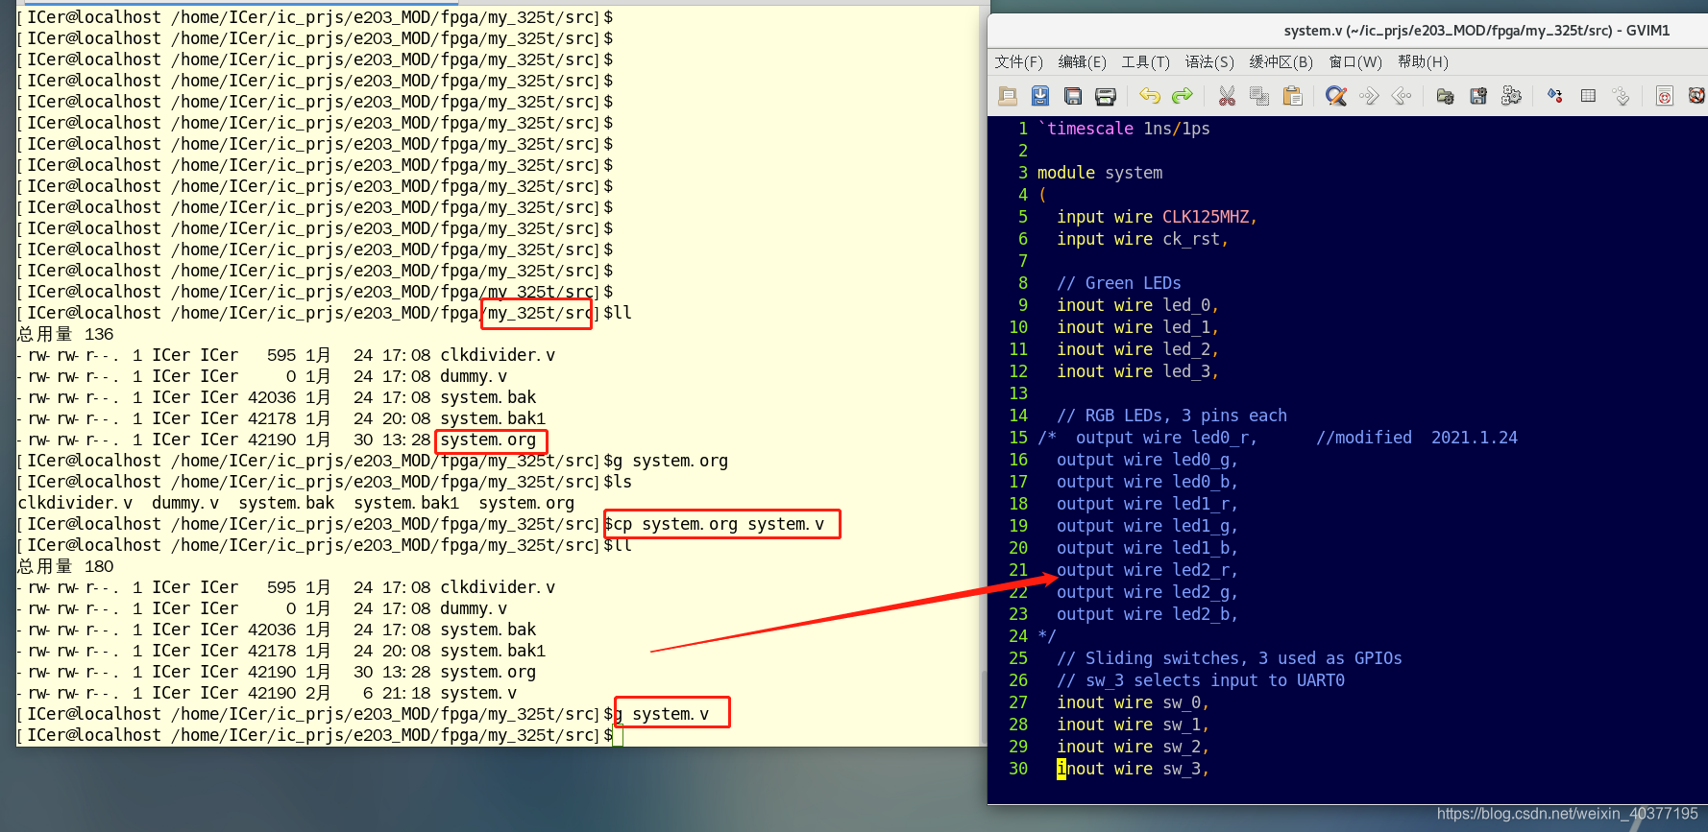Cut selection using scissors icon
The height and width of the screenshot is (832, 1708).
tap(1227, 96)
